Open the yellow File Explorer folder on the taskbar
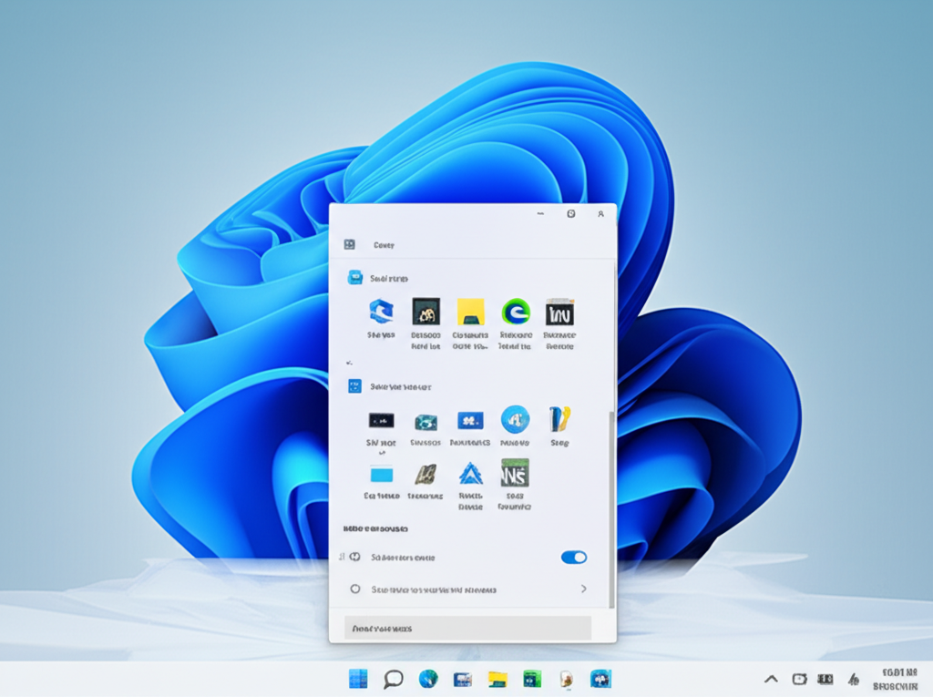Viewport: 933px width, 697px height. coord(497,679)
